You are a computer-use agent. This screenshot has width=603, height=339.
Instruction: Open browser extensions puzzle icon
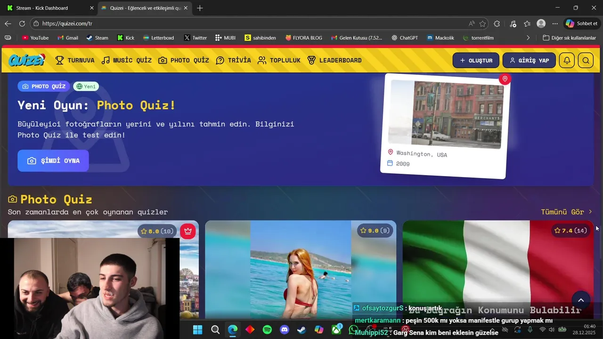click(497, 24)
